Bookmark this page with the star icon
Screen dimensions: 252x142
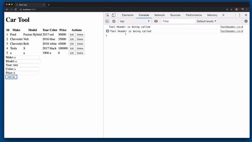(232, 9)
